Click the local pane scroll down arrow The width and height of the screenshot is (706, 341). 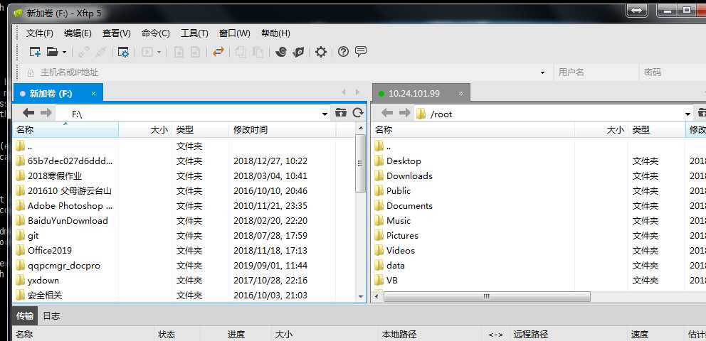360,296
